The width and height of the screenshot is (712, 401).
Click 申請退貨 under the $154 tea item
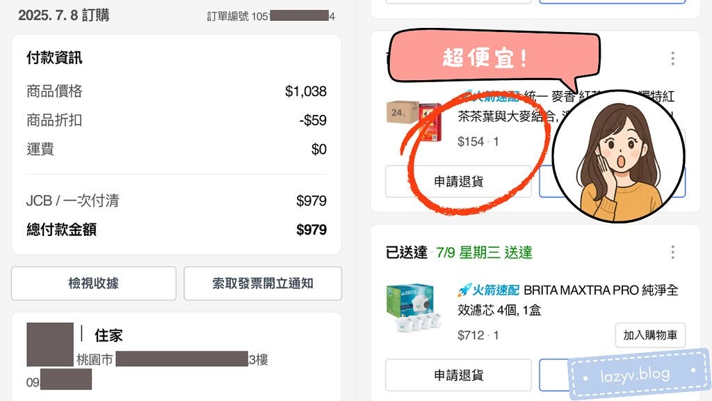(458, 181)
